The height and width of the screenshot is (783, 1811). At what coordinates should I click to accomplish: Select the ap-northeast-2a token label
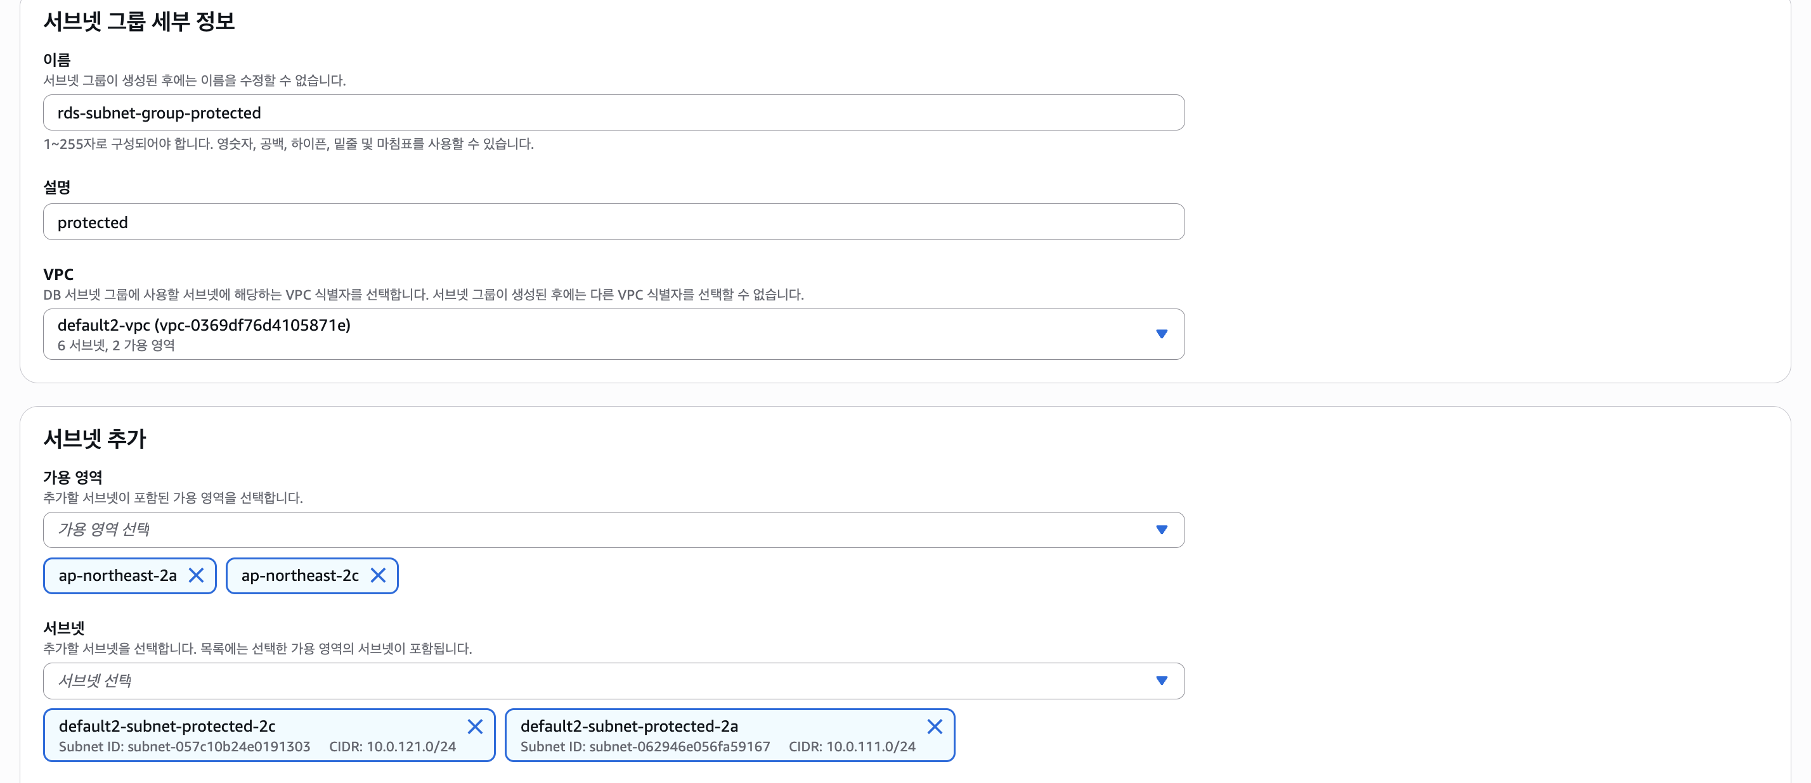click(117, 575)
